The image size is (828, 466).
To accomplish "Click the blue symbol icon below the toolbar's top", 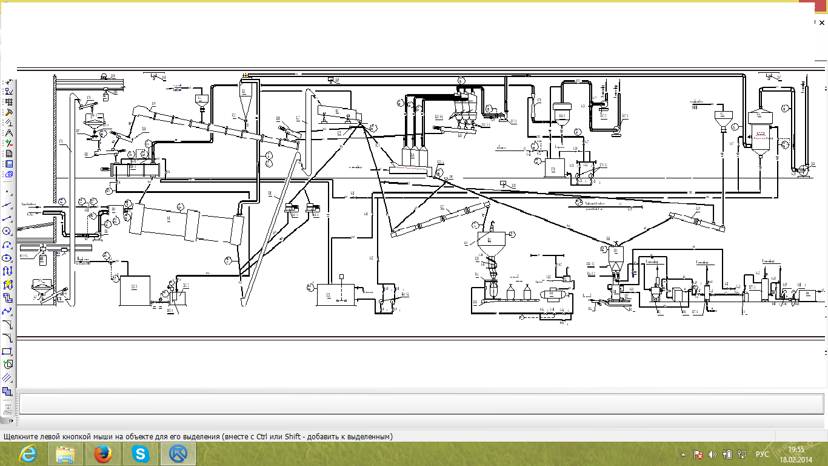I will click(9, 92).
